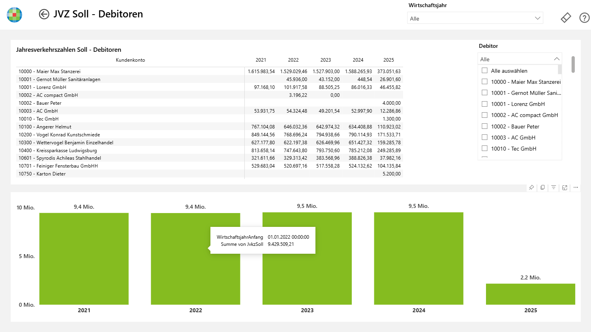The height and width of the screenshot is (332, 591).
Task: Click the row '10750 - Karton Dieter'
Action: coord(209,174)
